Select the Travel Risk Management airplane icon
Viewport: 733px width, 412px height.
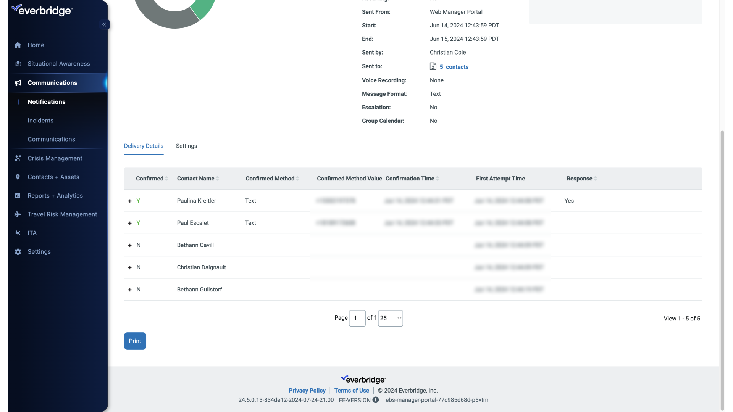[18, 214]
